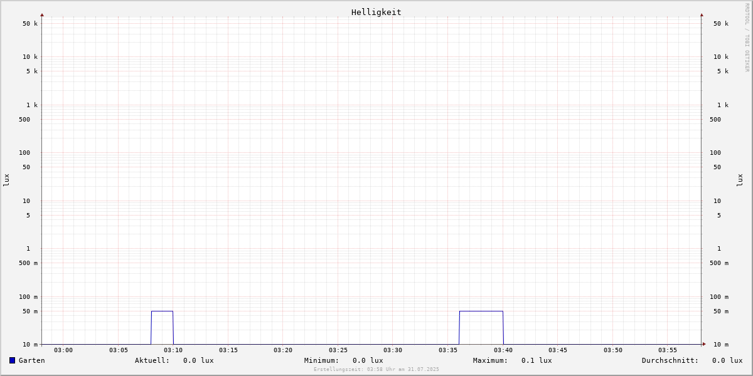Click the blue Garten legend color box
The width and height of the screenshot is (753, 376).
pyautogui.click(x=12, y=360)
